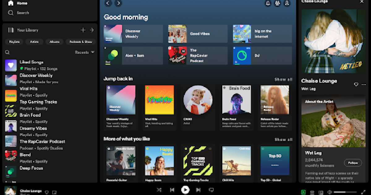Screen dimensions: 371x195
Task: Go to Search in the sidebar
Action: click(x=19, y=13)
